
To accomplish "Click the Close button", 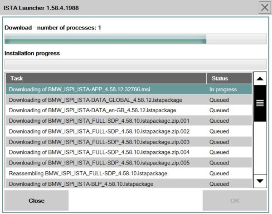I will tap(36, 201).
